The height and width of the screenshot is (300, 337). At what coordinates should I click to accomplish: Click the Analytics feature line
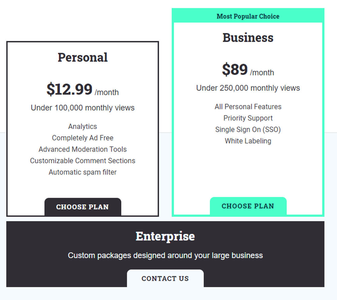[83, 126]
